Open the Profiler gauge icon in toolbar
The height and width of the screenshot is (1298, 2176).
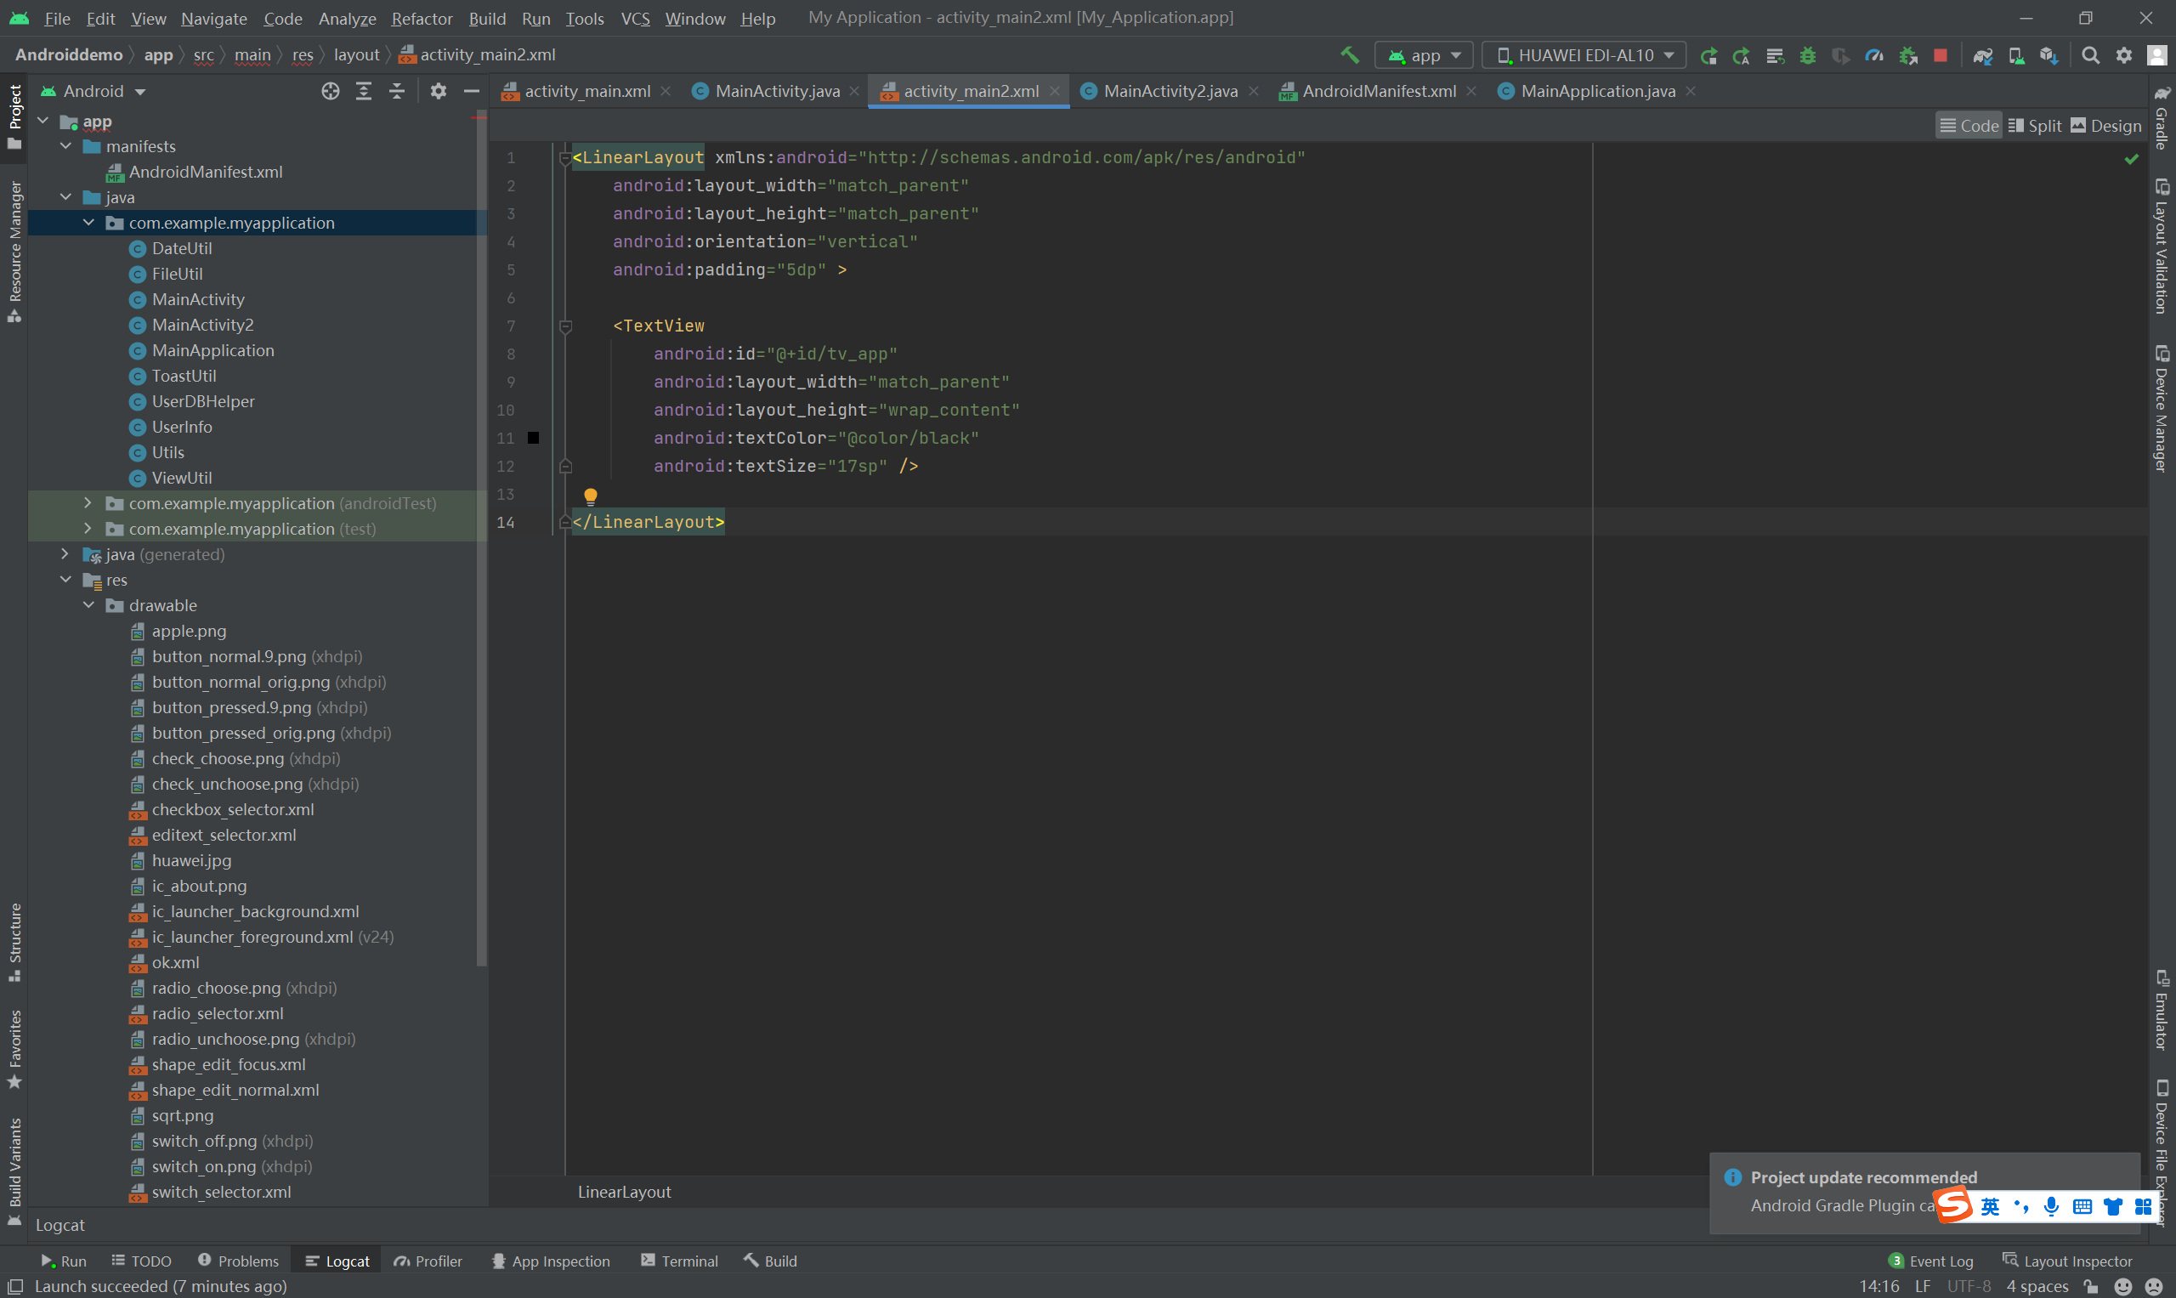(x=1873, y=55)
